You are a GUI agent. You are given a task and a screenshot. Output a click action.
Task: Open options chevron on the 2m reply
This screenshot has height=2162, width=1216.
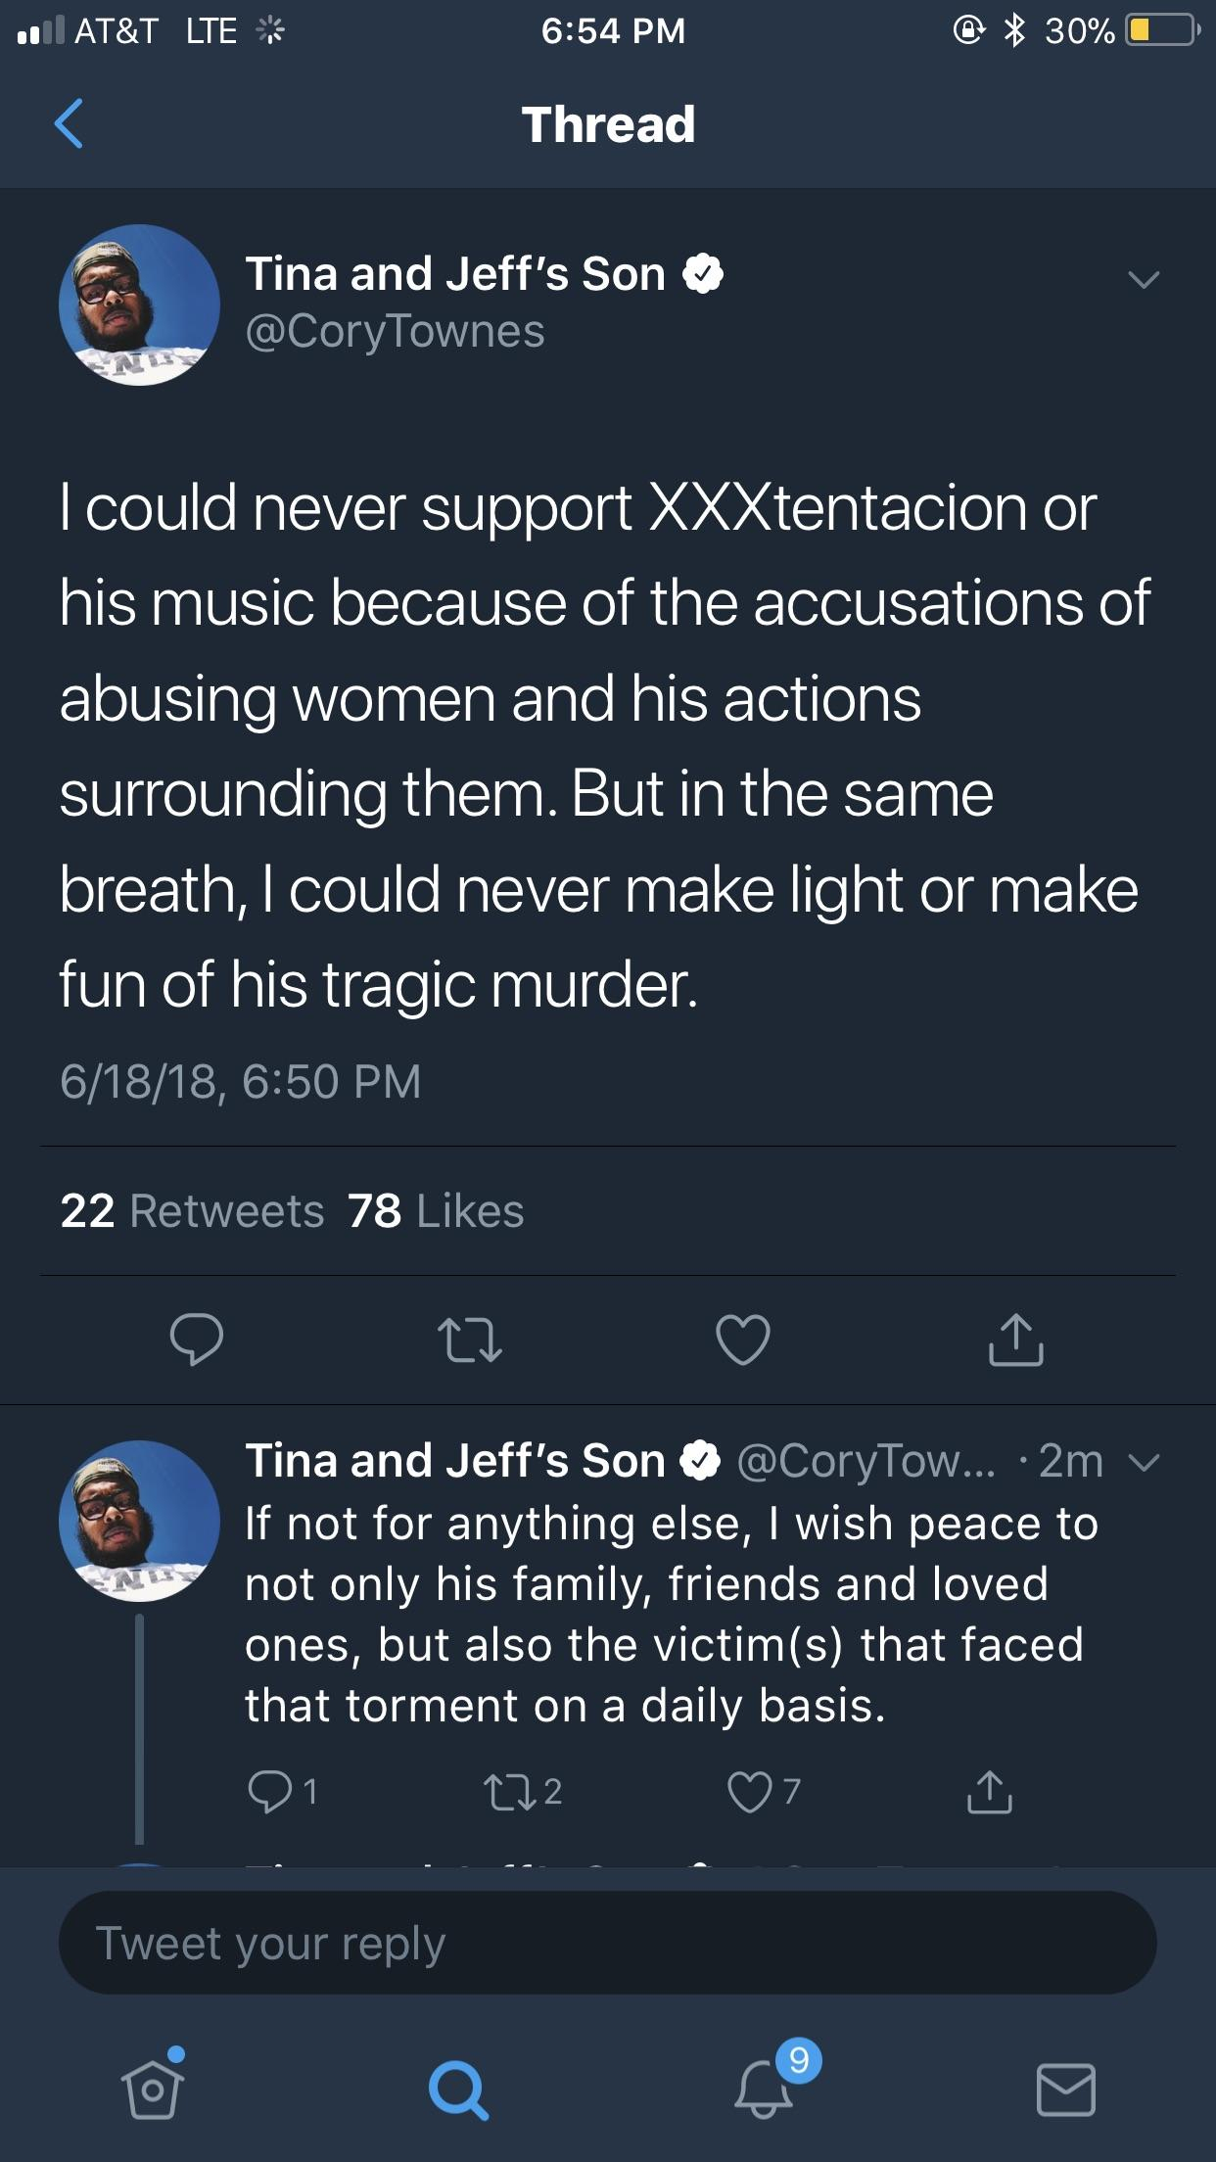(1144, 1463)
